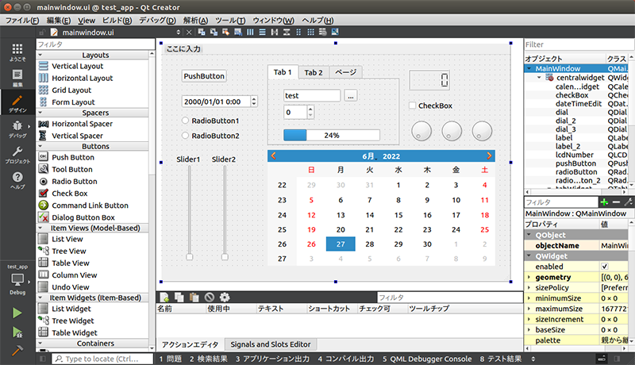Open the Help (ヘルプ) mode in sidebar
The height and width of the screenshot is (365, 635).
point(17,180)
